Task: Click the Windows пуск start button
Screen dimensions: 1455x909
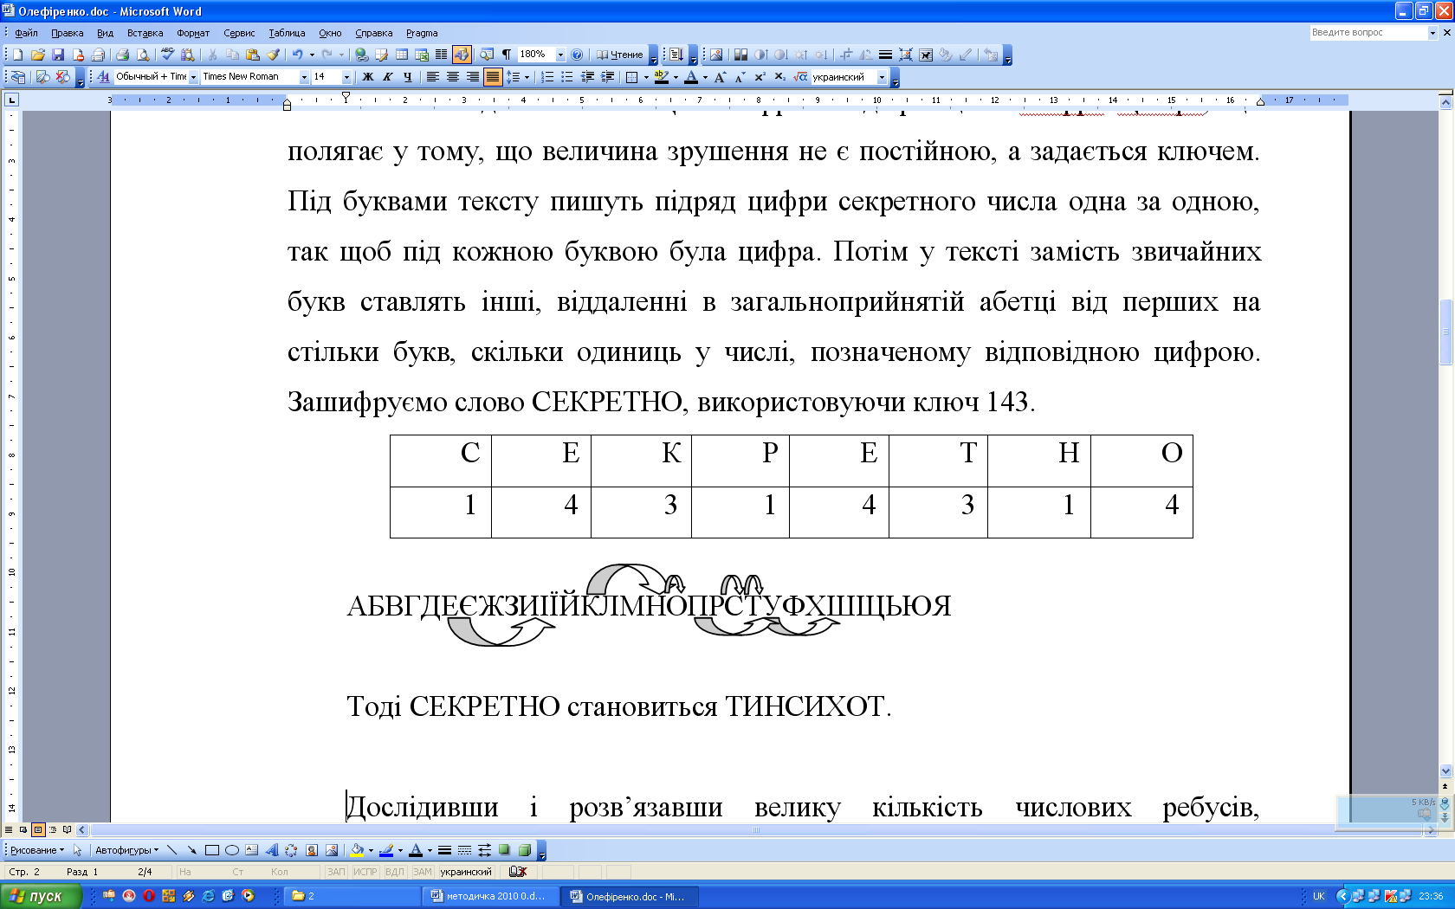Action: [x=41, y=896]
